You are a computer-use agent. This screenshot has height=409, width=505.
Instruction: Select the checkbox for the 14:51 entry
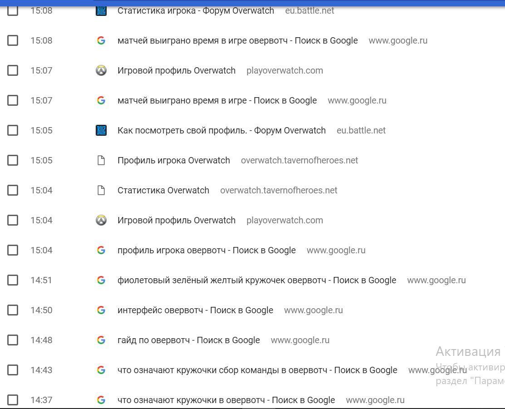point(13,280)
